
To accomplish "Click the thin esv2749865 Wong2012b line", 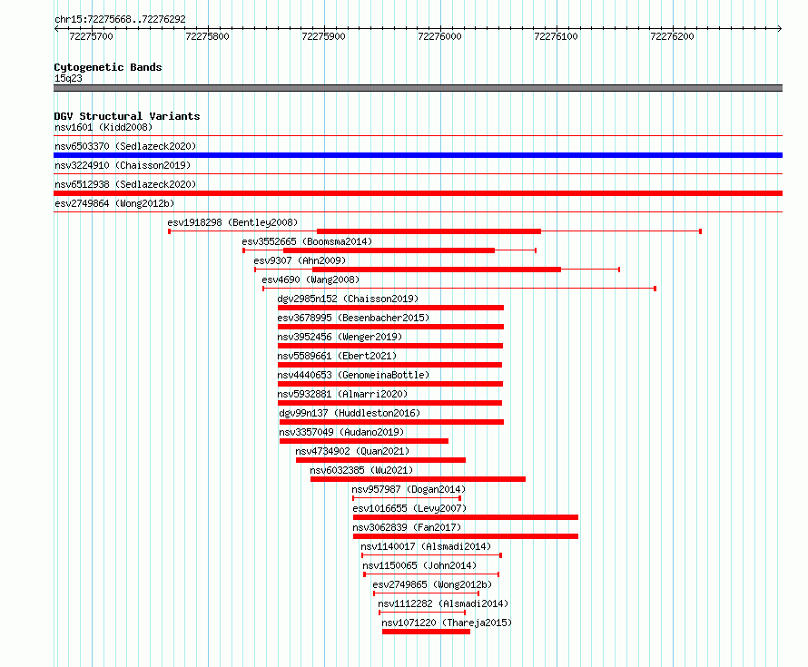I will coord(426,593).
